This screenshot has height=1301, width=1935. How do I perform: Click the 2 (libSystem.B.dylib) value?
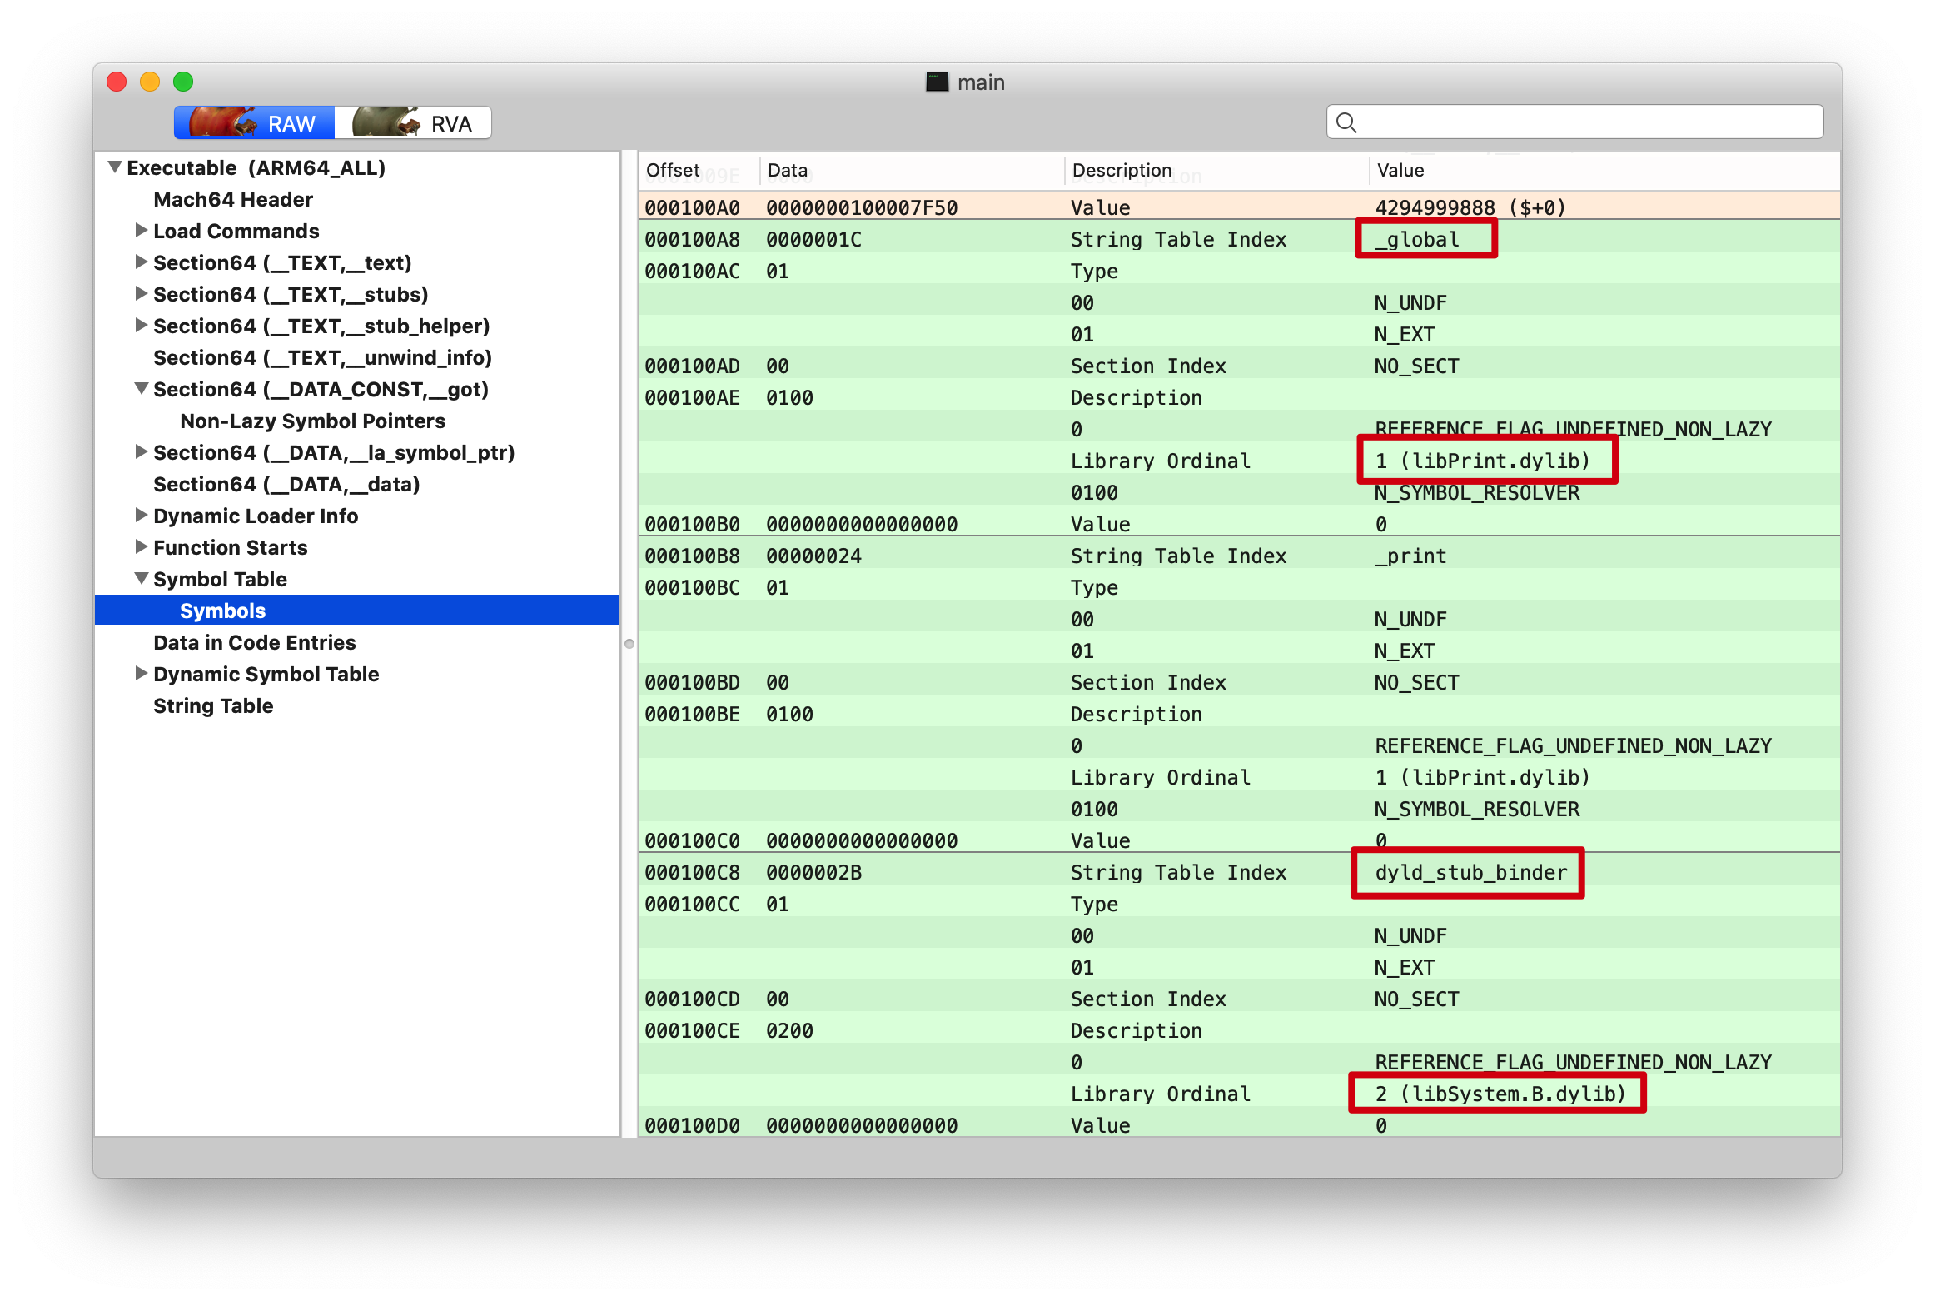1500,1094
